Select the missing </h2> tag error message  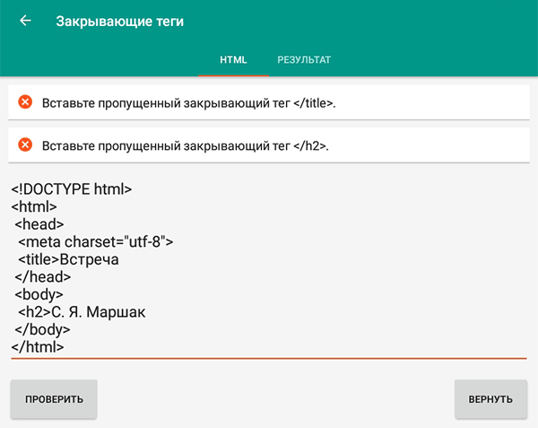(x=185, y=144)
